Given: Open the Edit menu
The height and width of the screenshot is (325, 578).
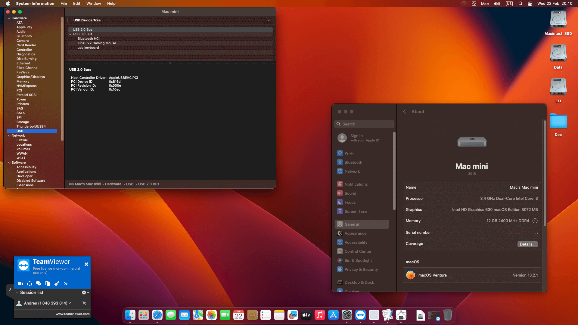Looking at the screenshot, I should [x=77, y=4].
